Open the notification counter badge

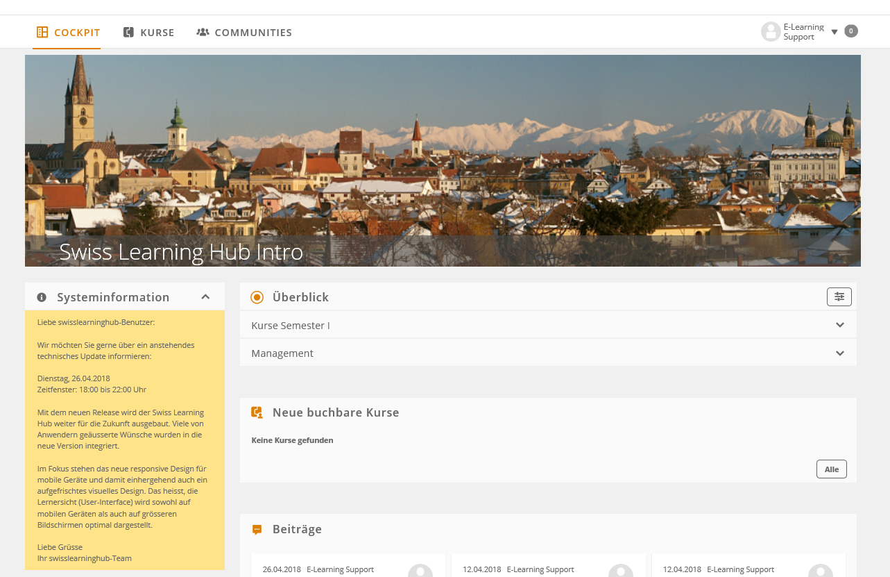tap(851, 31)
